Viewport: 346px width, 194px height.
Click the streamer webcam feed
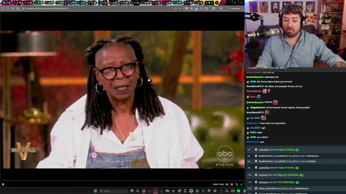tap(295, 34)
